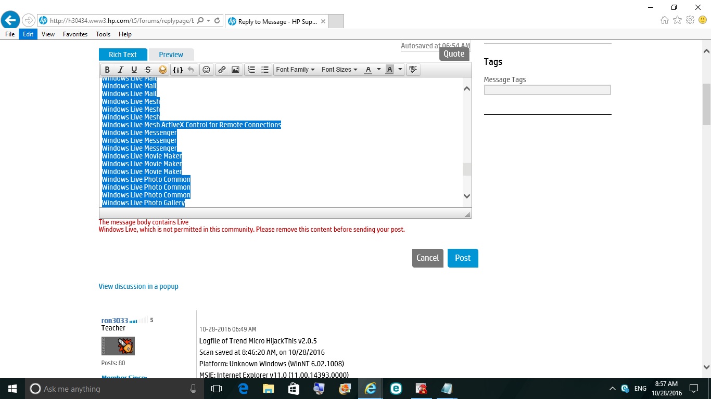Open Internet Explorer settings gear

tap(690, 20)
